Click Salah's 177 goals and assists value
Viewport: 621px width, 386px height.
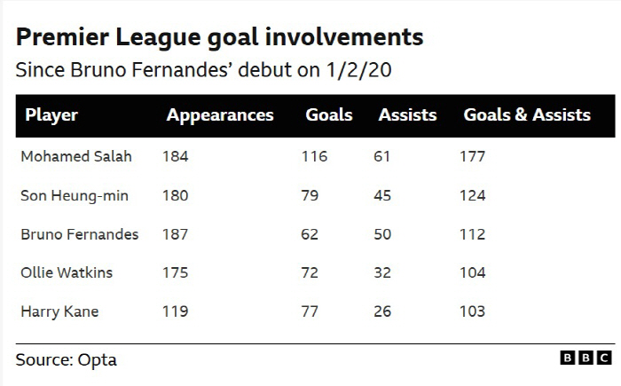click(472, 156)
